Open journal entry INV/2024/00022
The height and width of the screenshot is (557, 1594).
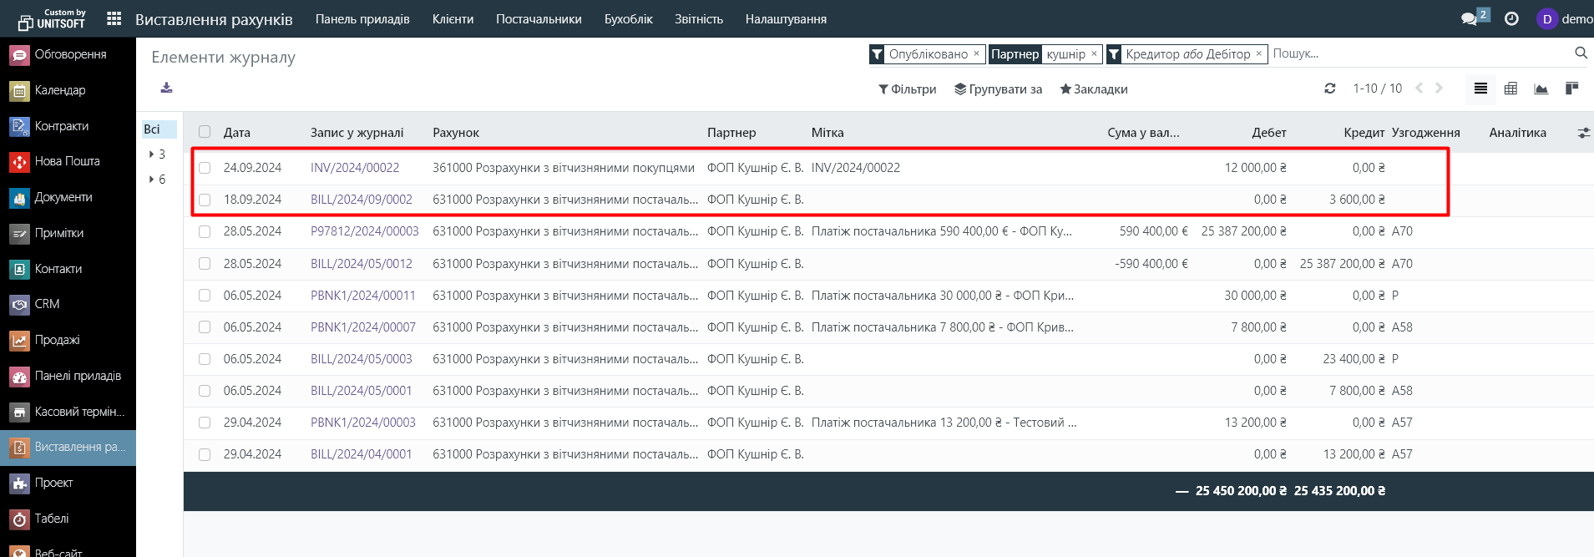point(355,168)
